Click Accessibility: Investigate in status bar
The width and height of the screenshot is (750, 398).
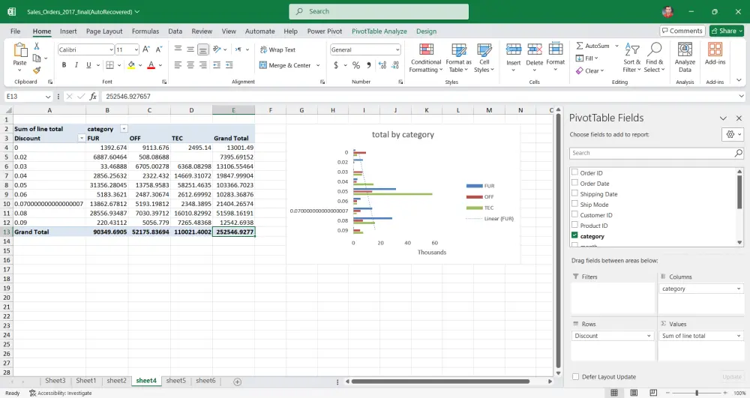point(61,393)
